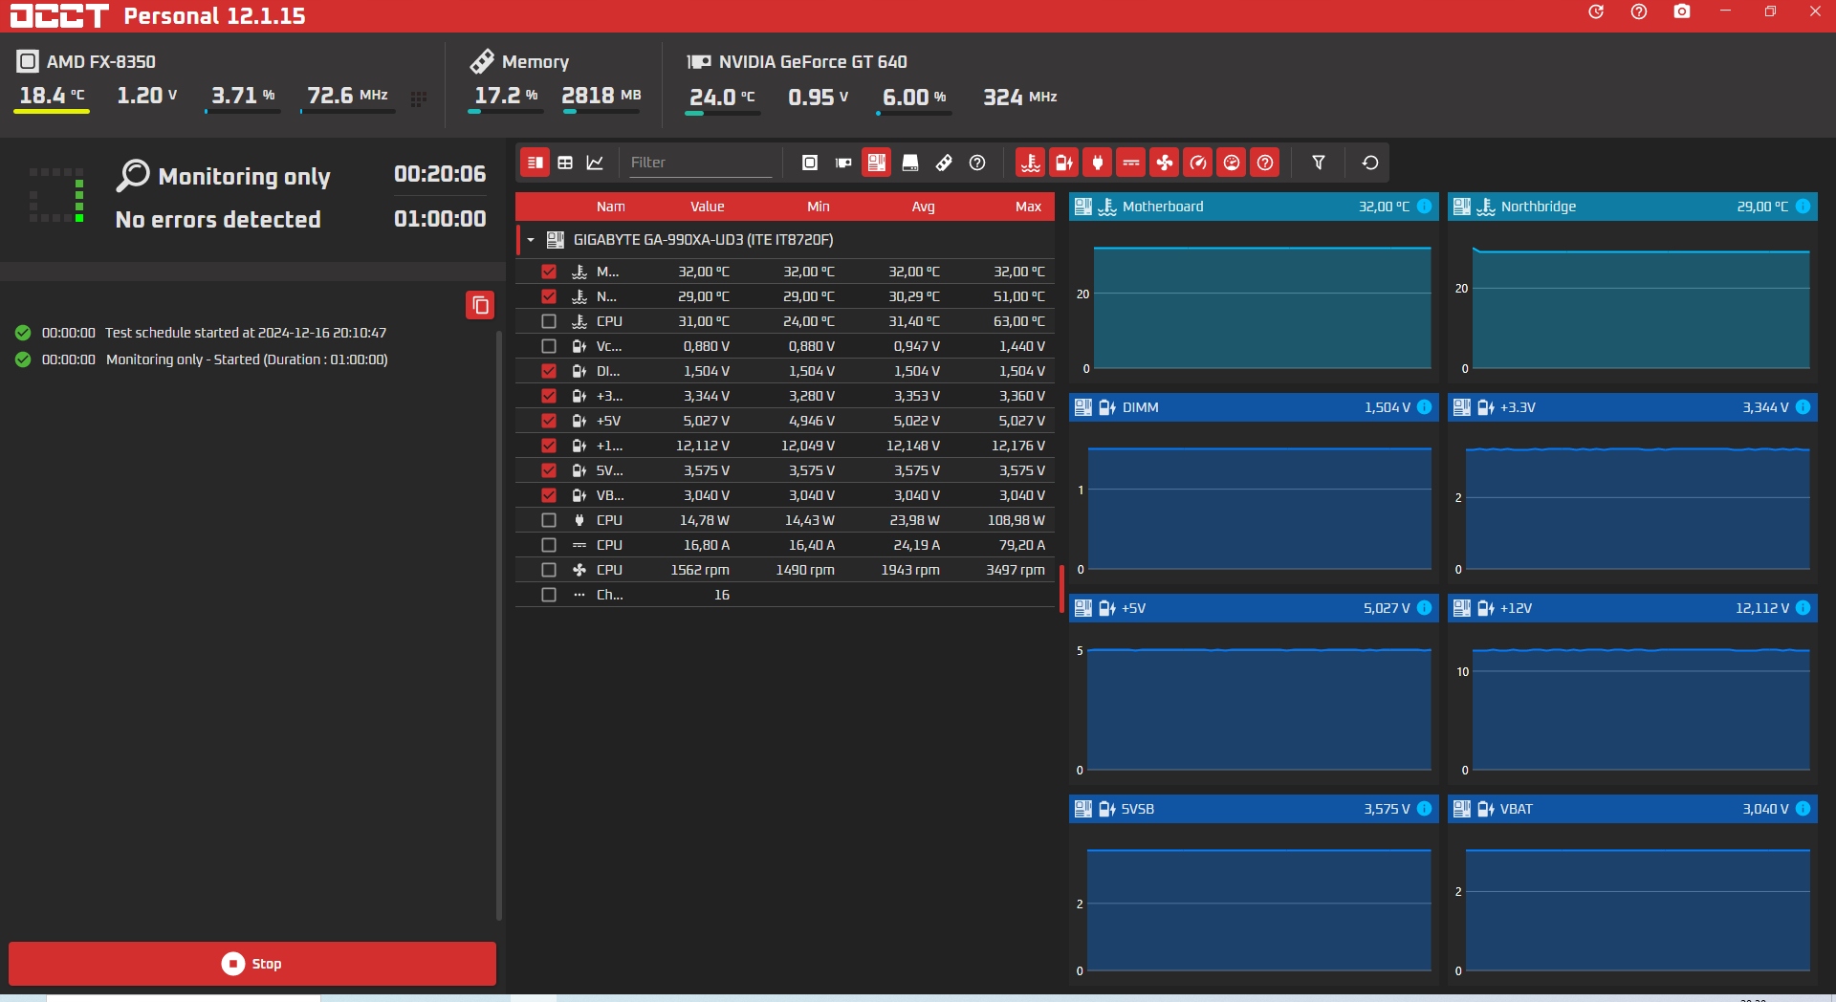1836x1002 pixels.
Task: Open the funnel filter options
Action: (1319, 163)
